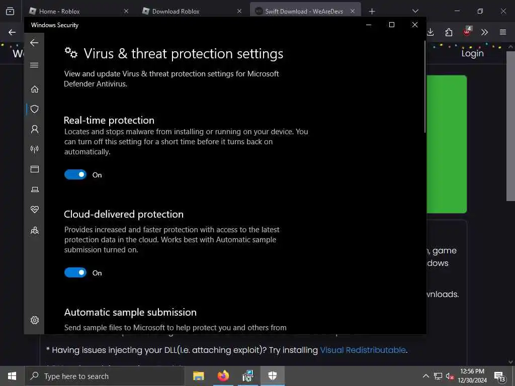Click the green download button on page
The width and height of the screenshot is (515, 386).
click(447, 144)
